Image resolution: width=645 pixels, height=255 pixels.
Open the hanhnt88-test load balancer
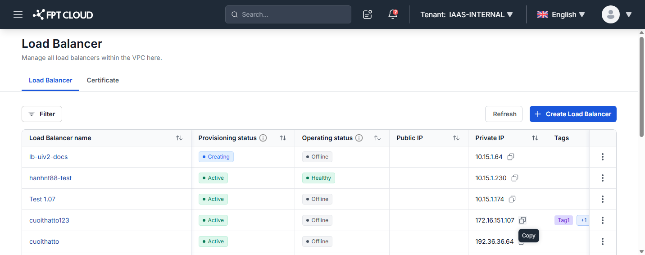point(50,178)
